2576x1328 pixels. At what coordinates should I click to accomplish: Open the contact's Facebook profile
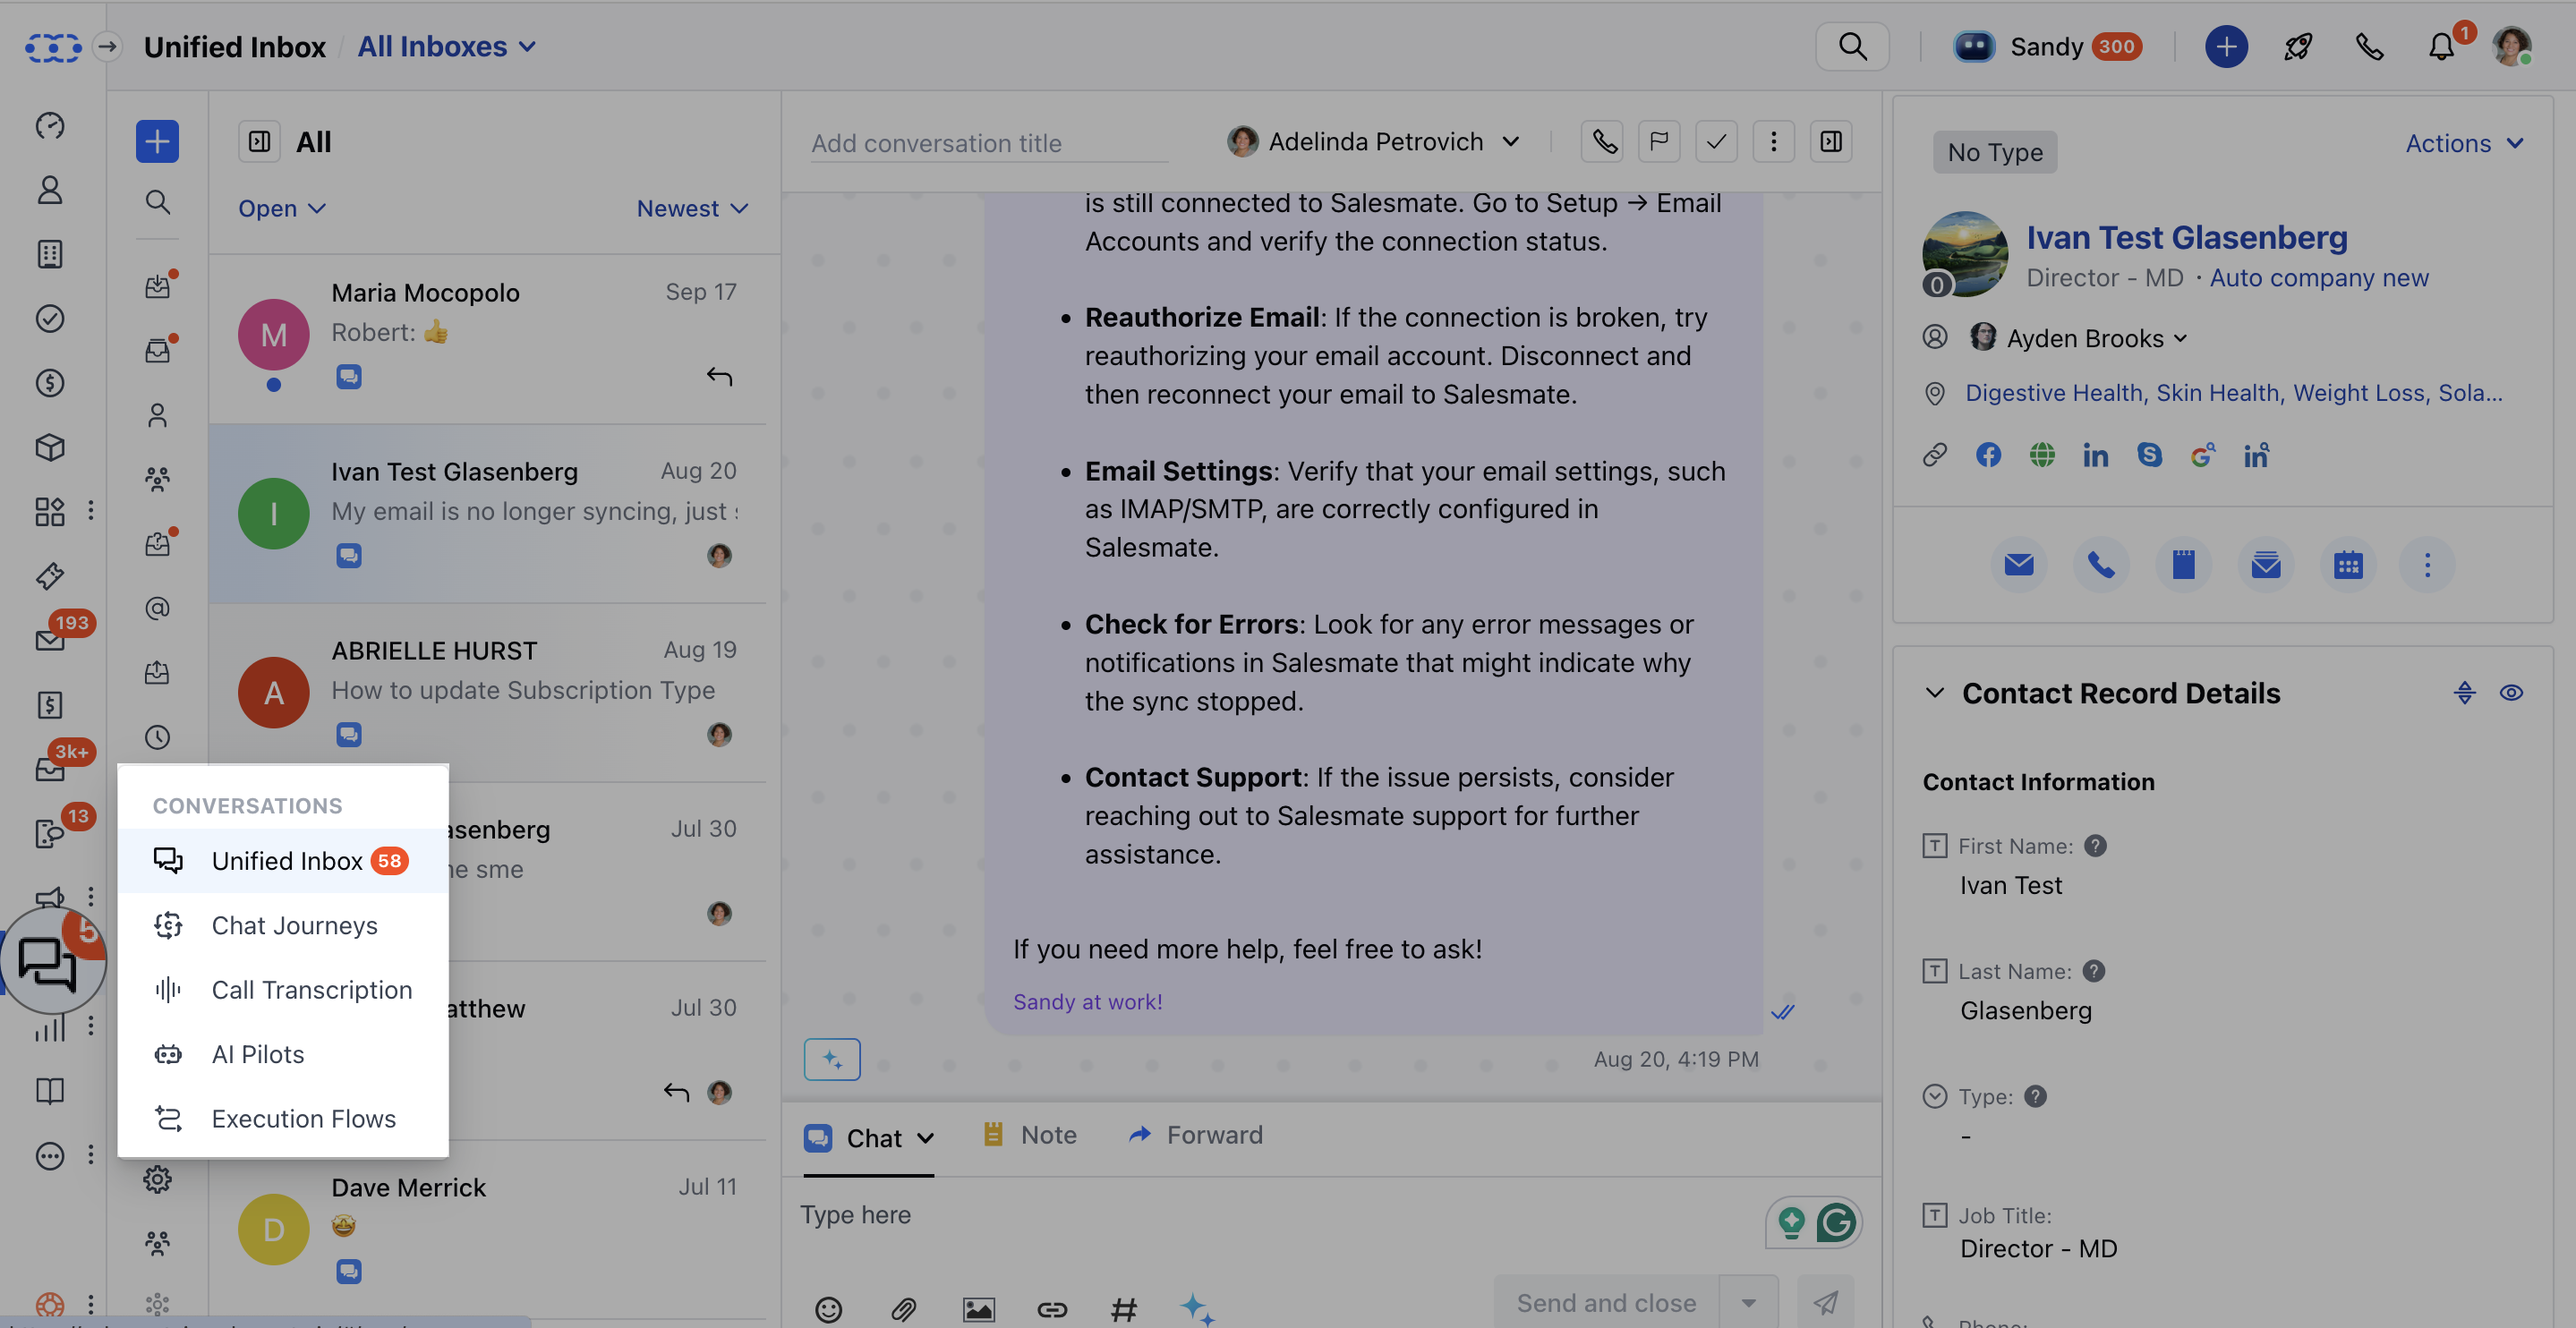(x=1989, y=455)
